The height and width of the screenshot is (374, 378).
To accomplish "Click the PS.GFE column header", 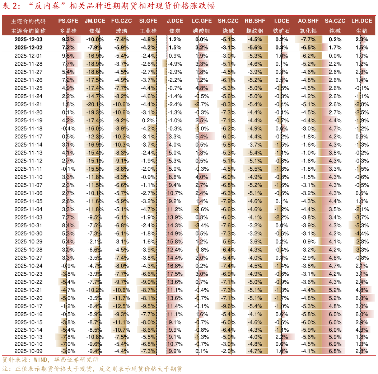I will tap(68, 21).
